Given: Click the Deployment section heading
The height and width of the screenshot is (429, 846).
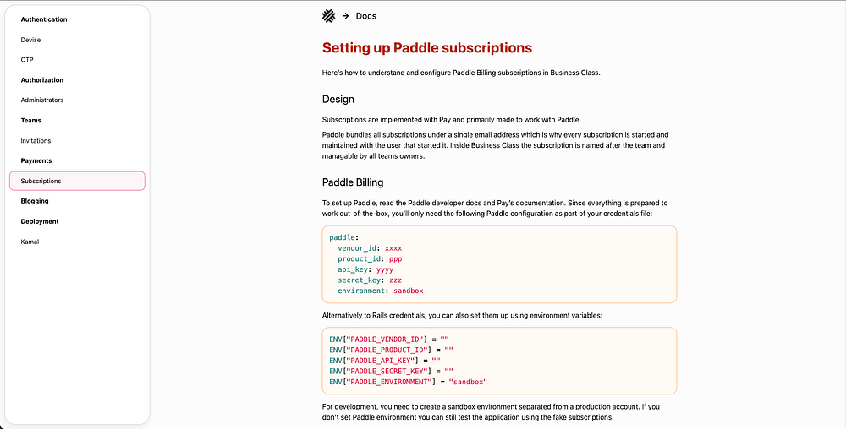Looking at the screenshot, I should pos(40,221).
